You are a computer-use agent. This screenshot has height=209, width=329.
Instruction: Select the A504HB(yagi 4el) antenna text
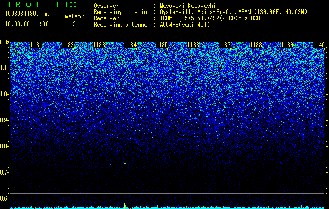coord(185,25)
